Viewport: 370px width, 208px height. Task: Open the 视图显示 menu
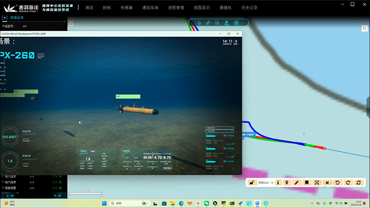click(202, 8)
